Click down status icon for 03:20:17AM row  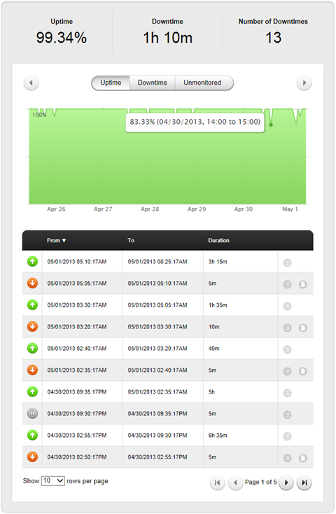click(32, 326)
